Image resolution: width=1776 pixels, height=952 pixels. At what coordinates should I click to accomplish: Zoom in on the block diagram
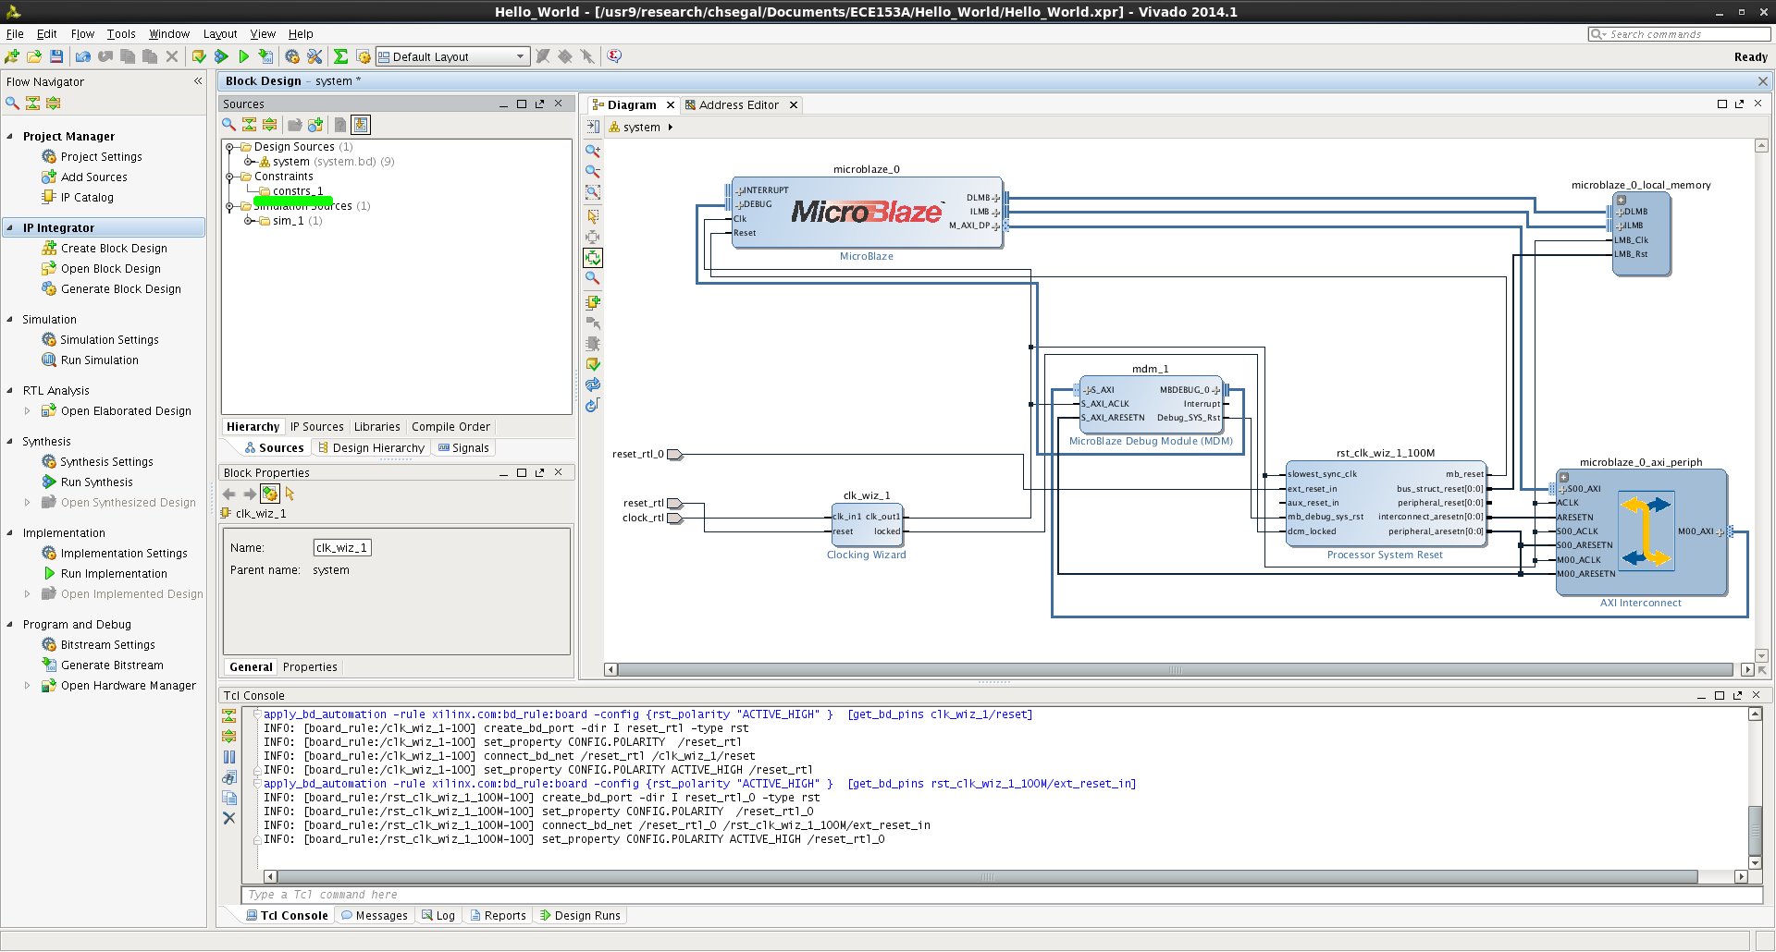[x=593, y=151]
